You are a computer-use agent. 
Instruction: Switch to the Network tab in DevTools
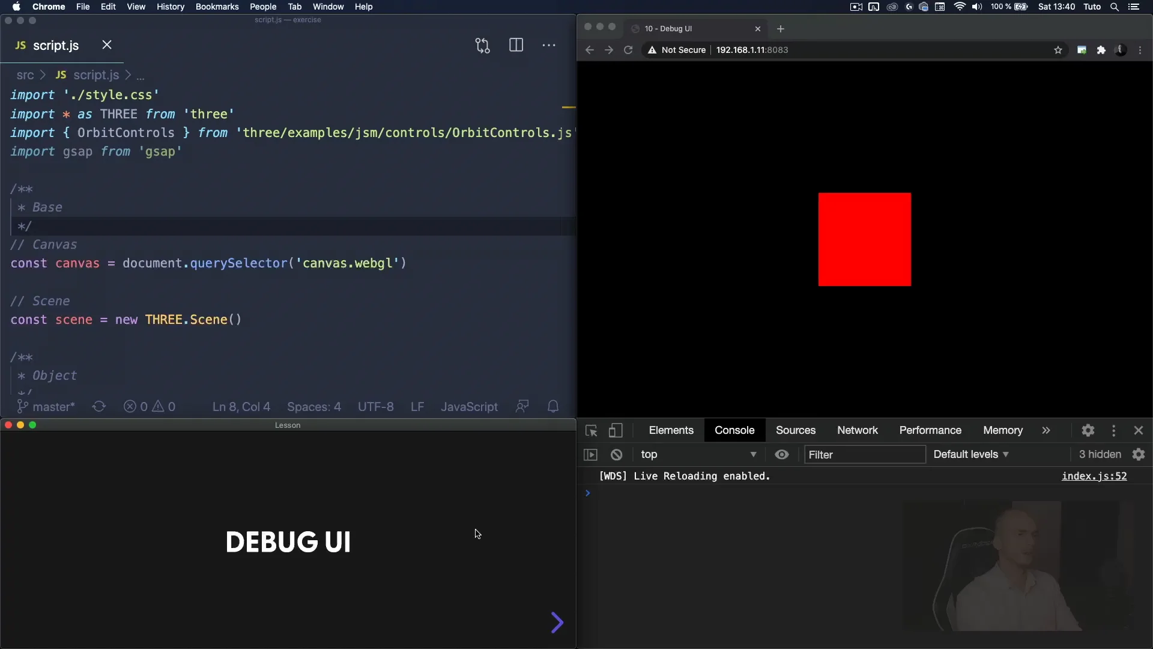pos(857,430)
